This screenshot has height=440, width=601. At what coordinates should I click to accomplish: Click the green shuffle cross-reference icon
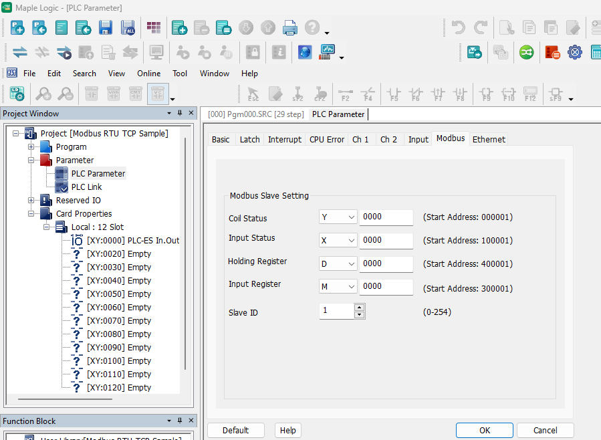pyautogui.click(x=527, y=52)
